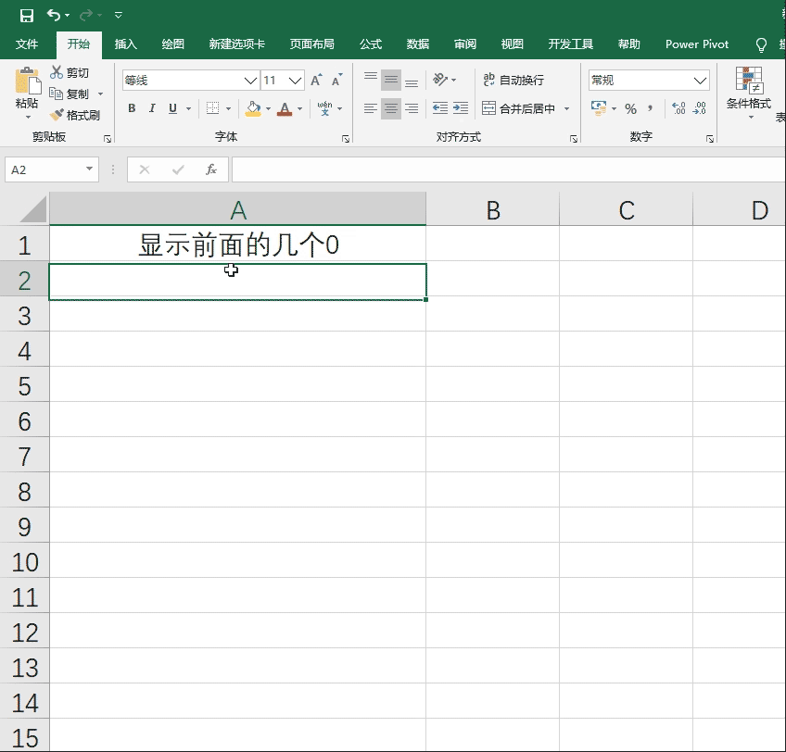Screen dimensions: 786x752
Task: Open the font size 11 dropdown
Action: [x=296, y=81]
